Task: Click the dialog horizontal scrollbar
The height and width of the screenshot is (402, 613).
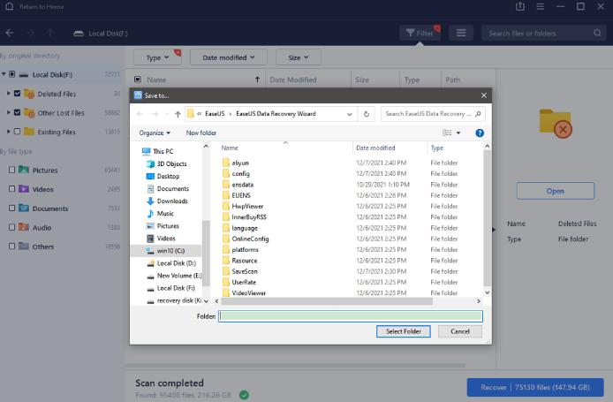Action: coord(327,301)
